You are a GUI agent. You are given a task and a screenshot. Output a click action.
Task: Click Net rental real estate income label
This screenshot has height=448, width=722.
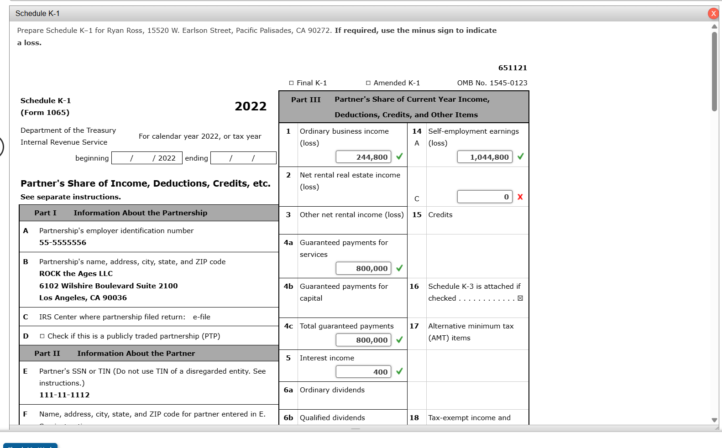(x=350, y=181)
